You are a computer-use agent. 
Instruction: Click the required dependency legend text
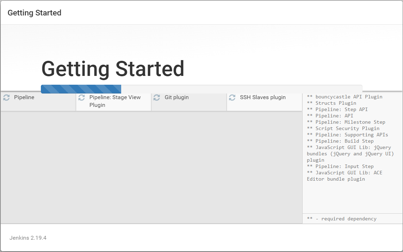point(342,219)
